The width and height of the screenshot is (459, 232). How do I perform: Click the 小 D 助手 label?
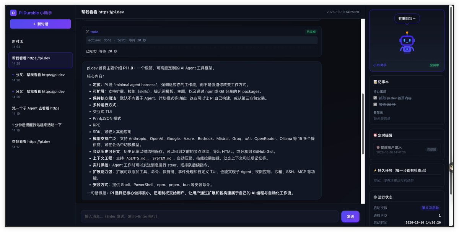tap(380, 65)
